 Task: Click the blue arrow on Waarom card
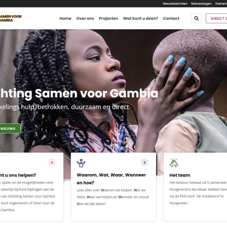pos(144,163)
